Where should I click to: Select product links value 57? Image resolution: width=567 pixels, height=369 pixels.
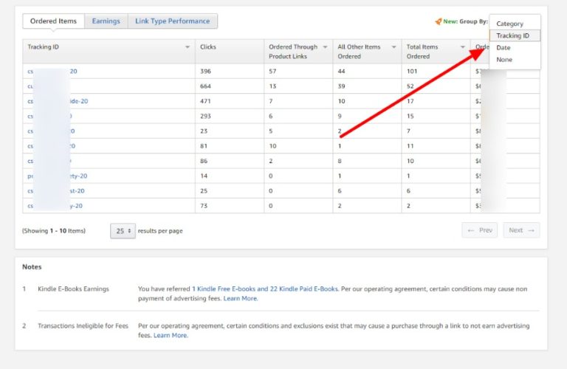(x=272, y=71)
